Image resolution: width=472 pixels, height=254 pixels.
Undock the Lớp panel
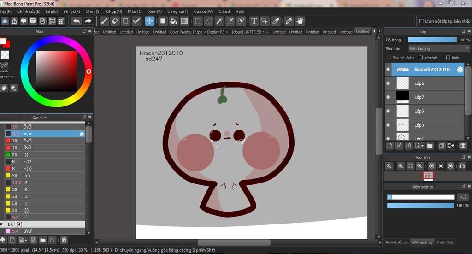click(x=464, y=31)
